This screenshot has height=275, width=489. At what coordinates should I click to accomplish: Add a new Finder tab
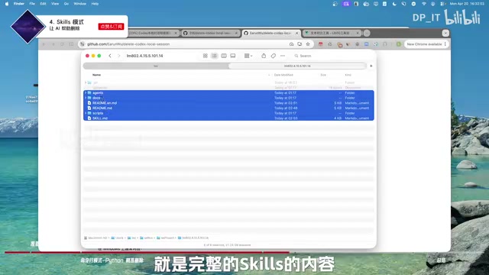pyautogui.click(x=371, y=66)
